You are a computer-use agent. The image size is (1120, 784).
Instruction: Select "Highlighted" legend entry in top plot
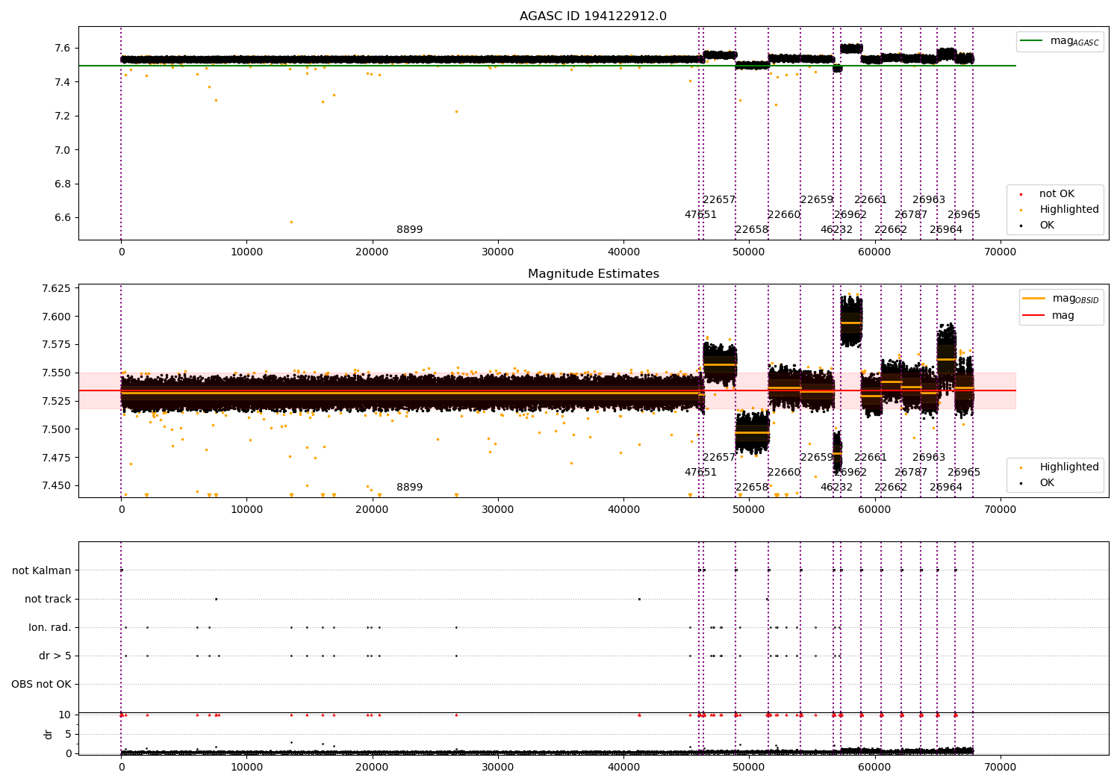(1069, 210)
